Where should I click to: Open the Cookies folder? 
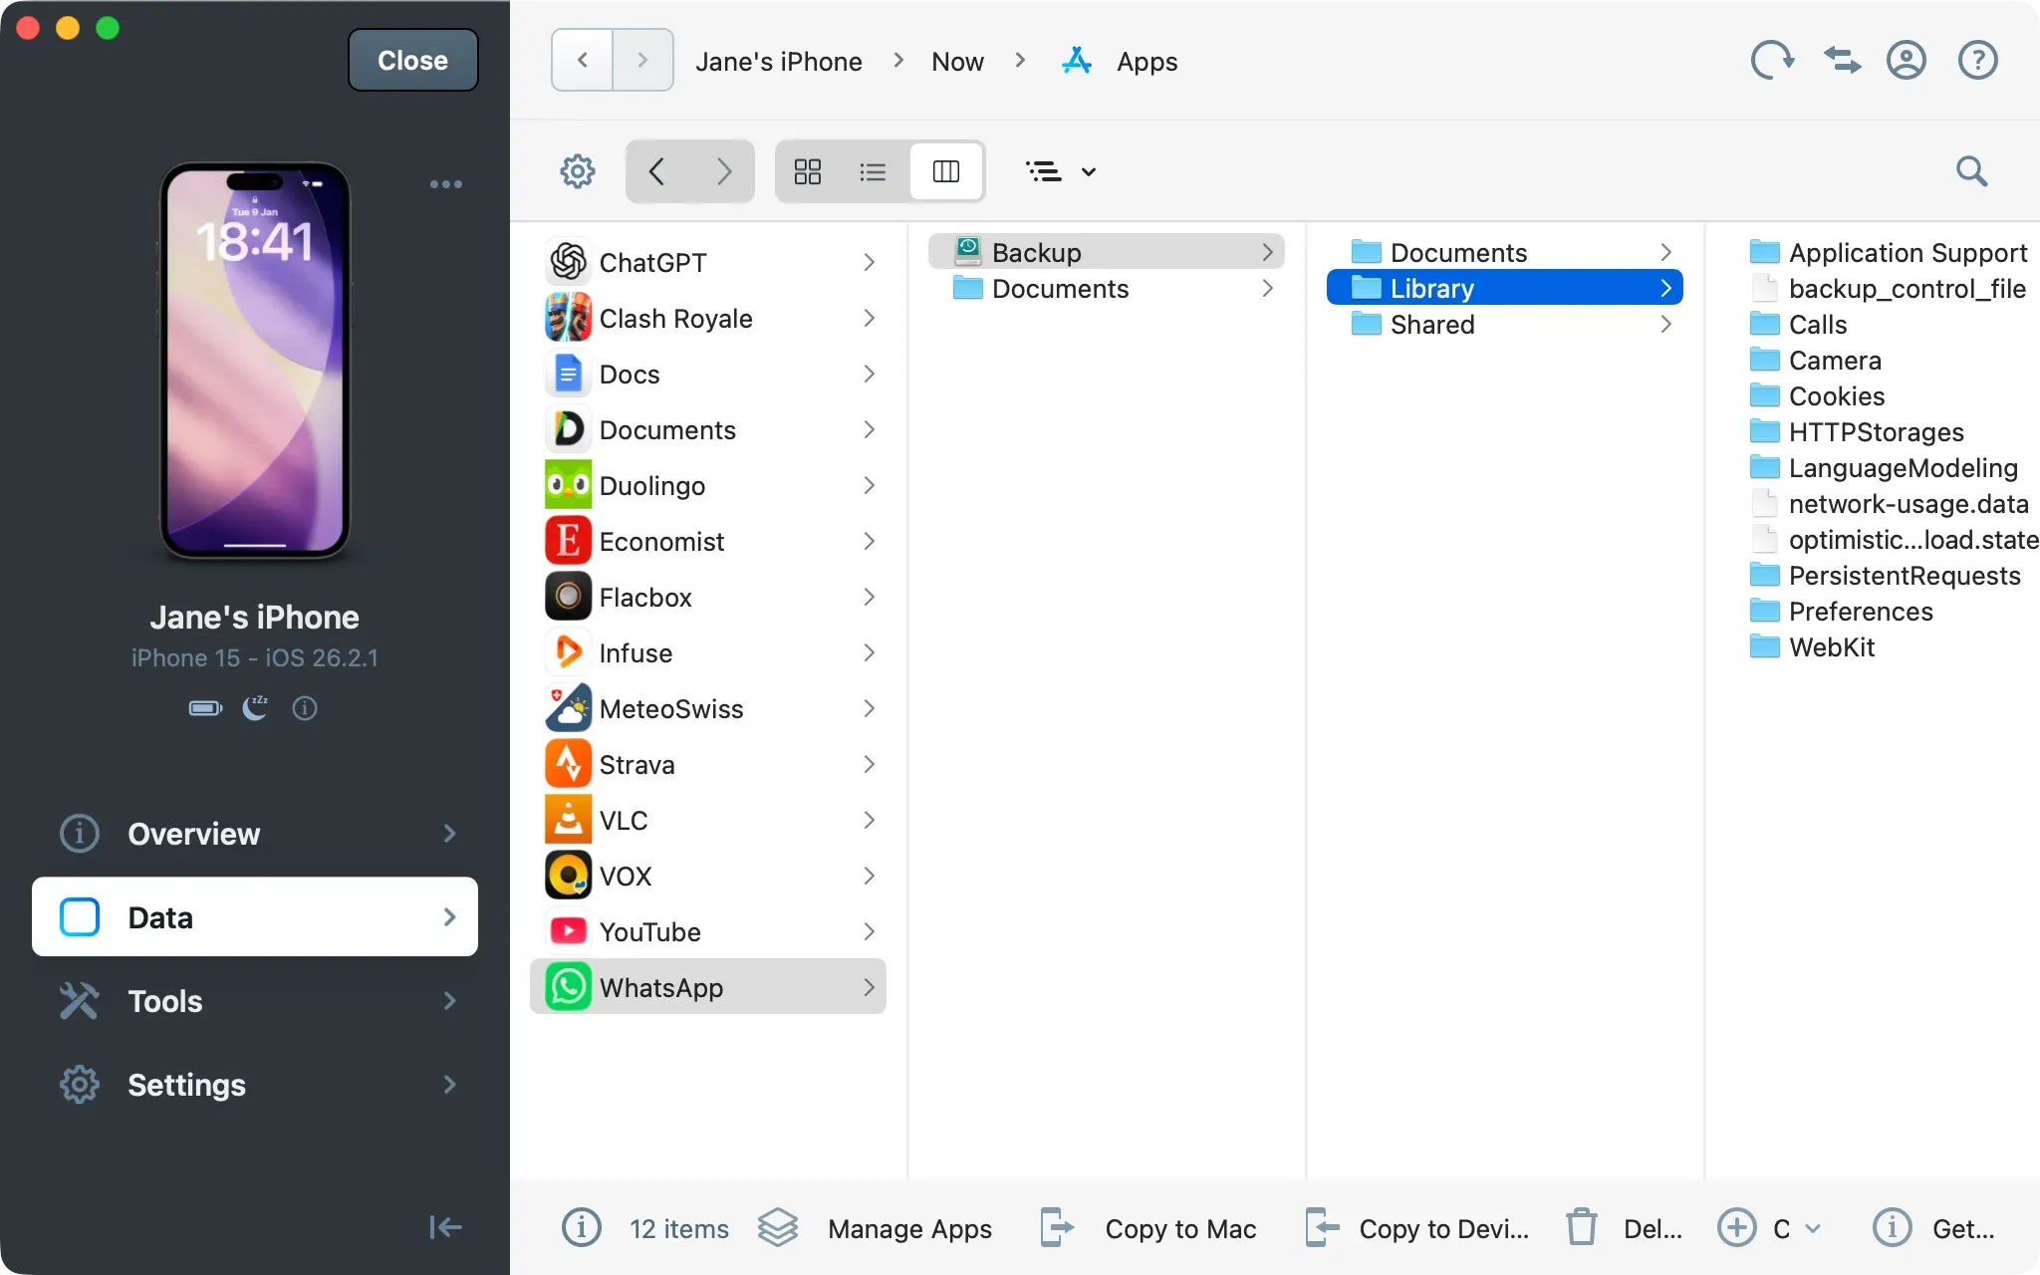click(1818, 395)
